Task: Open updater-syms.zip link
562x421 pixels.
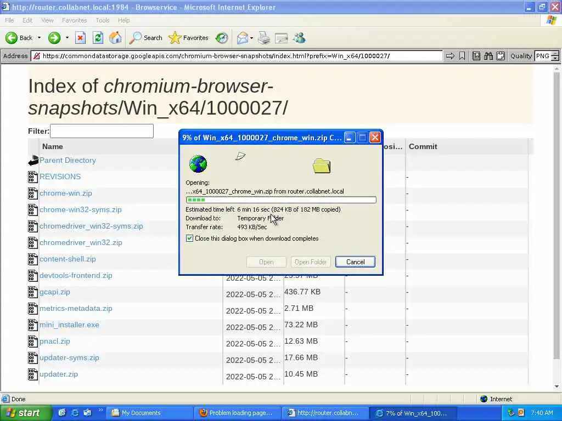Action: (x=69, y=358)
